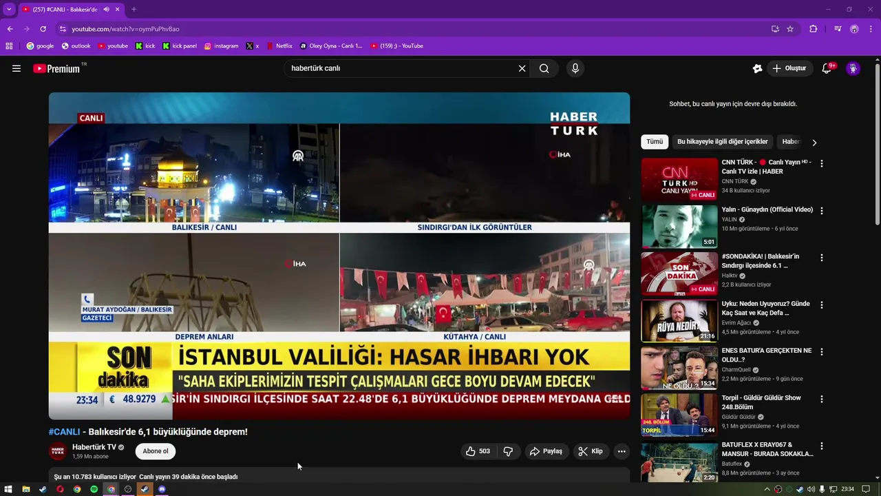Dislike the video with thumbs down
The height and width of the screenshot is (496, 881).
[509, 451]
